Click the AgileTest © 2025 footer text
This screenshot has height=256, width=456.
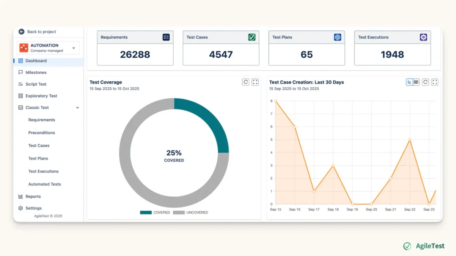pos(48,216)
